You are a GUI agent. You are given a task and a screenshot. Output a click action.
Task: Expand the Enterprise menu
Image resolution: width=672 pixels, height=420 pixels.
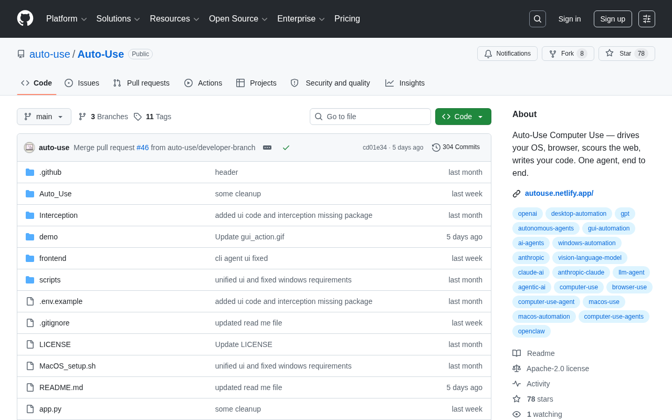(301, 19)
